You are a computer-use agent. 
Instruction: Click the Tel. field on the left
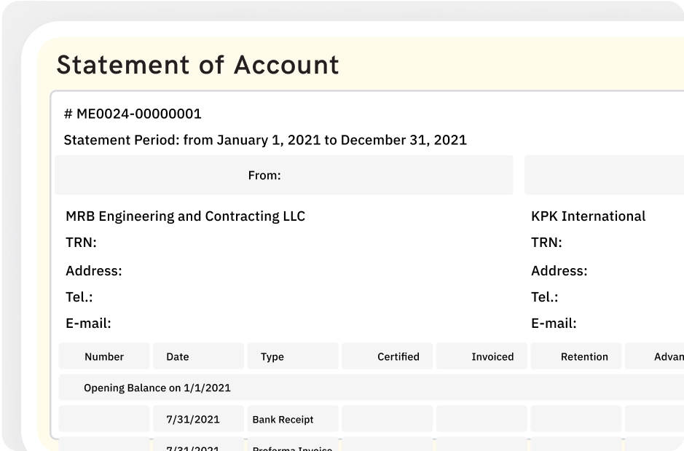[77, 297]
